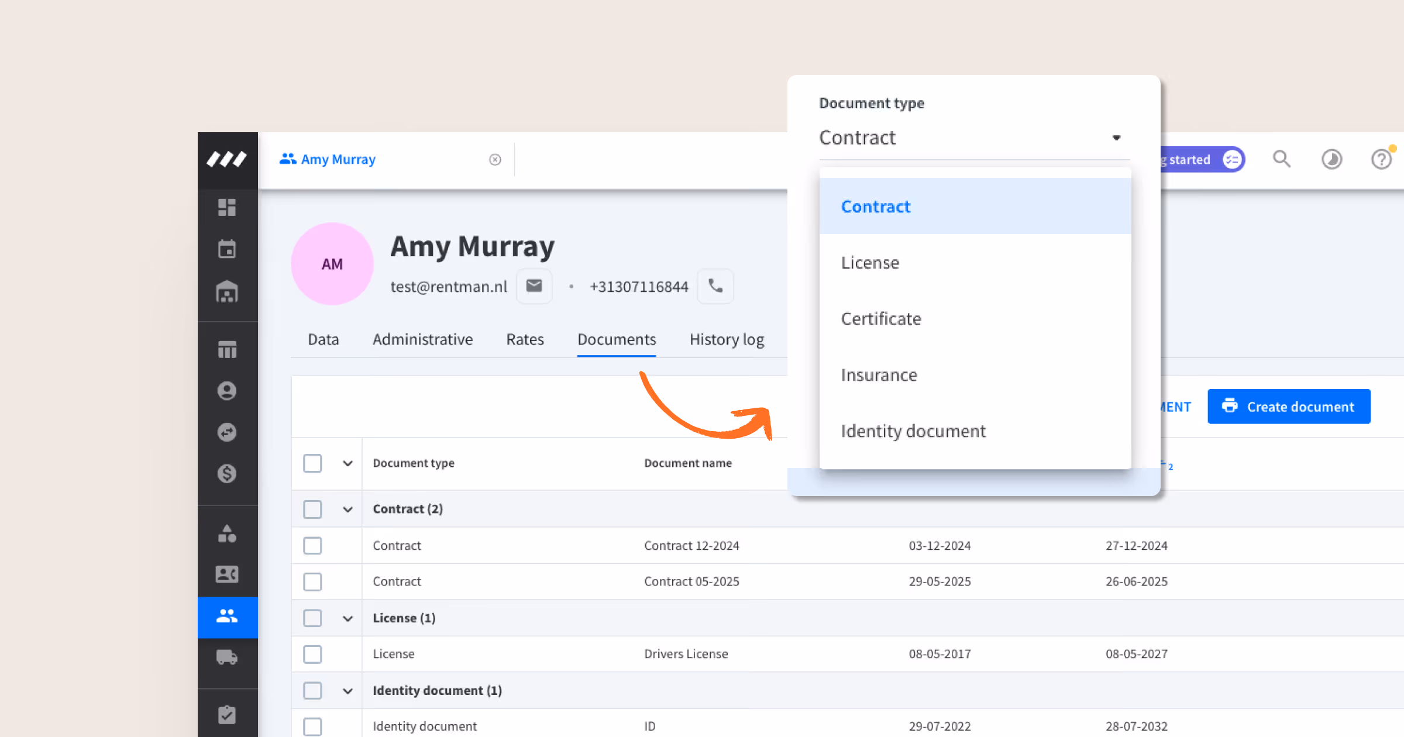Close the Amy Murray tab
The image size is (1404, 737).
[x=495, y=160]
